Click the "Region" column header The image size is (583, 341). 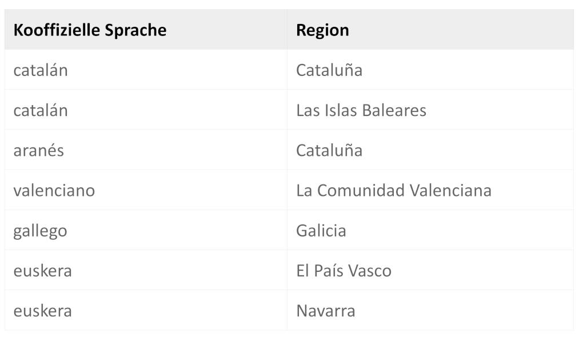point(322,30)
